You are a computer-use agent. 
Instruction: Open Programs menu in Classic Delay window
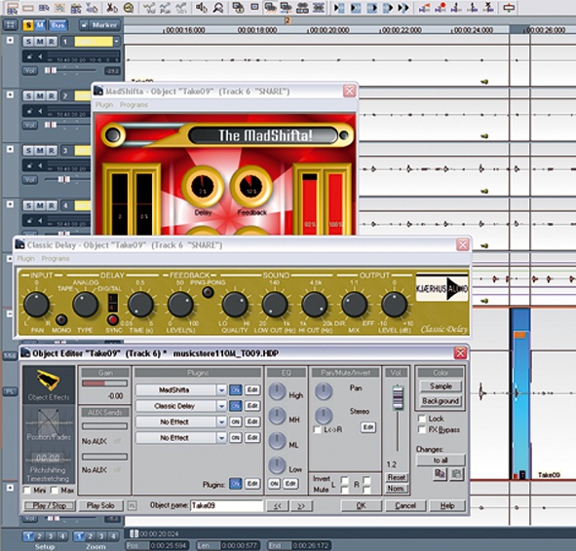(56, 259)
